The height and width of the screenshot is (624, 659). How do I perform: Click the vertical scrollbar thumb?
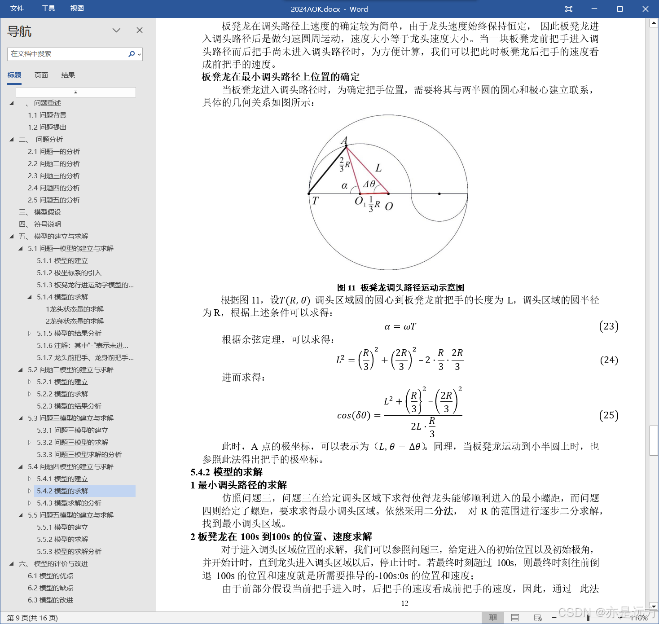(x=654, y=440)
